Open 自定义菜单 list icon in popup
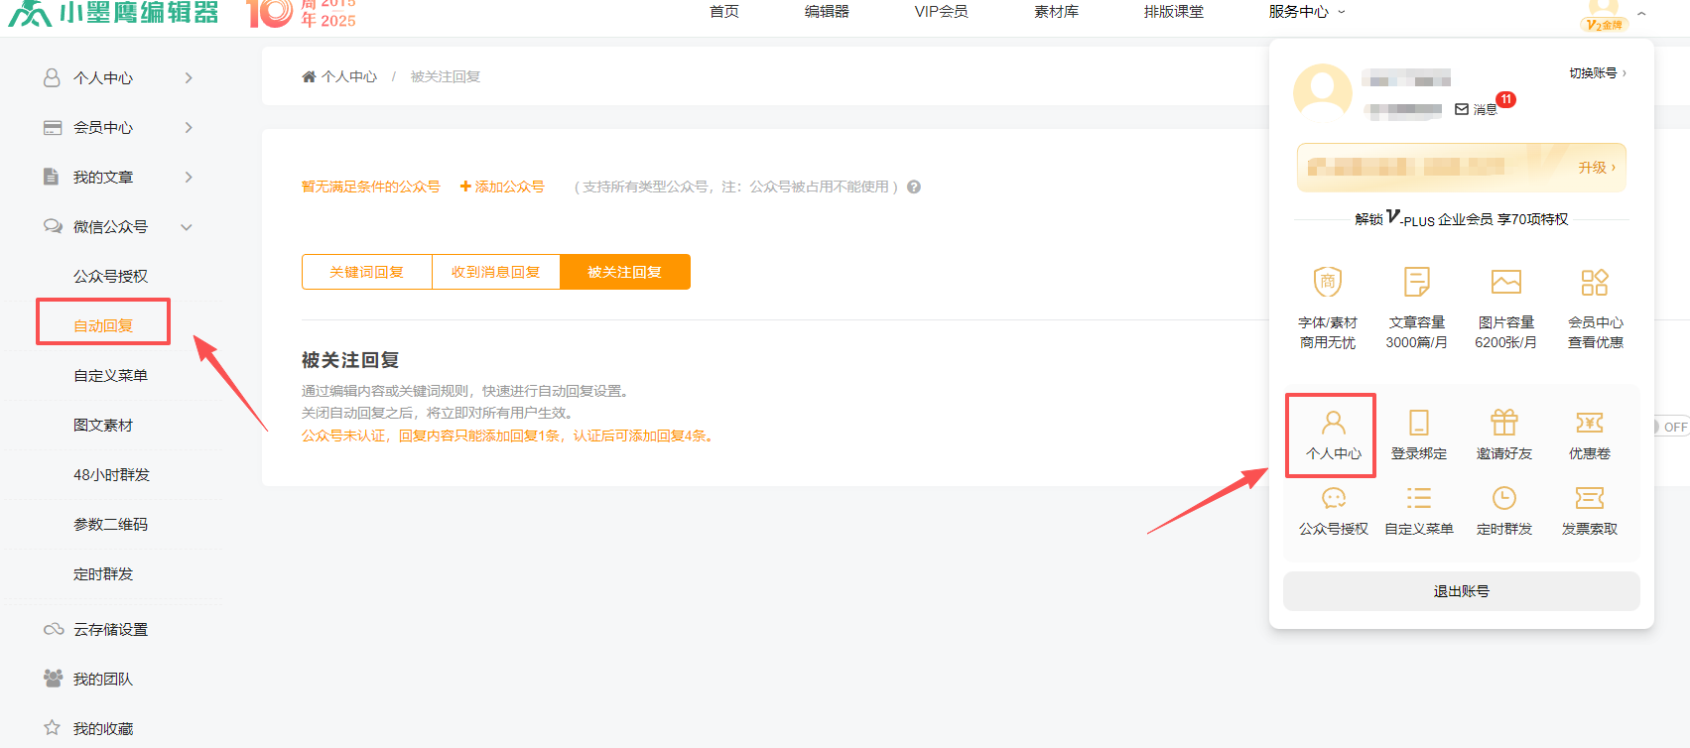The image size is (1690, 748). (x=1419, y=498)
